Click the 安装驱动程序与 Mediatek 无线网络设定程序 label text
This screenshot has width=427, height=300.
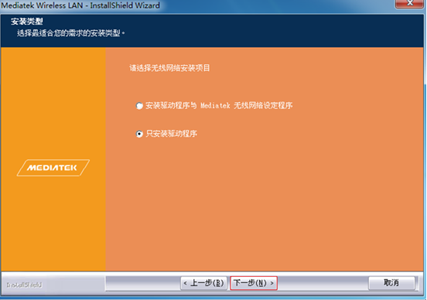[x=219, y=106]
